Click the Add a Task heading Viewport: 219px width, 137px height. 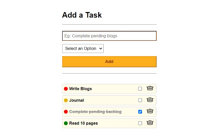(82, 15)
